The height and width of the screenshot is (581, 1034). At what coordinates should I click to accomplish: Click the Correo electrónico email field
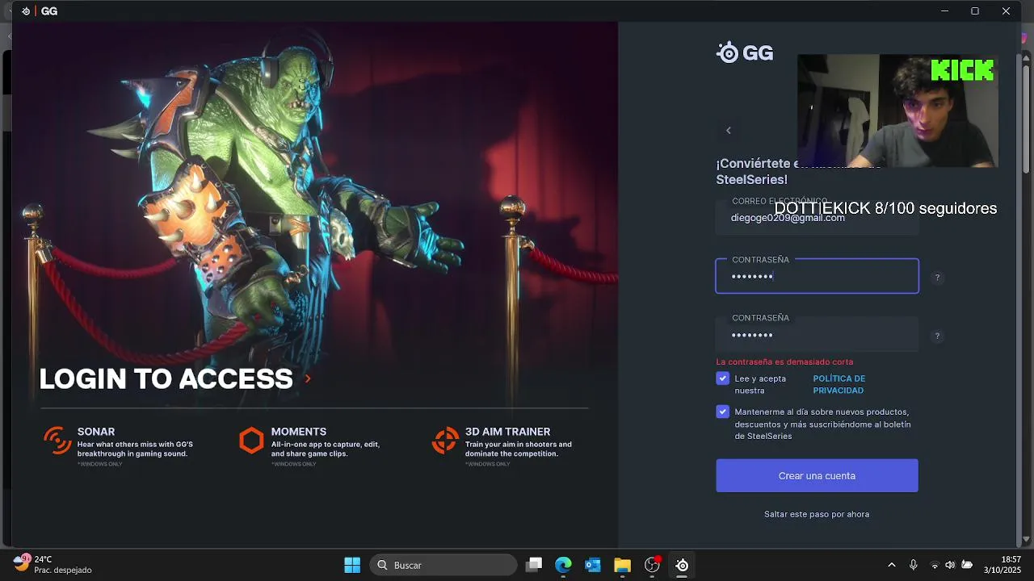pos(817,216)
